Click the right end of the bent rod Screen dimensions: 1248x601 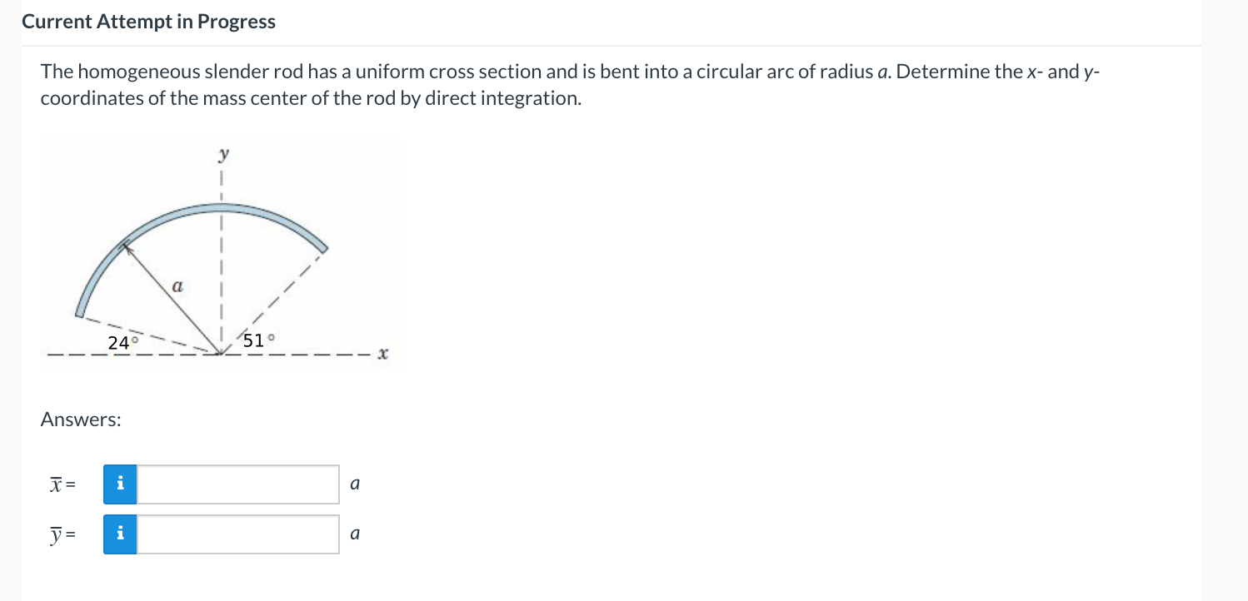[322, 245]
